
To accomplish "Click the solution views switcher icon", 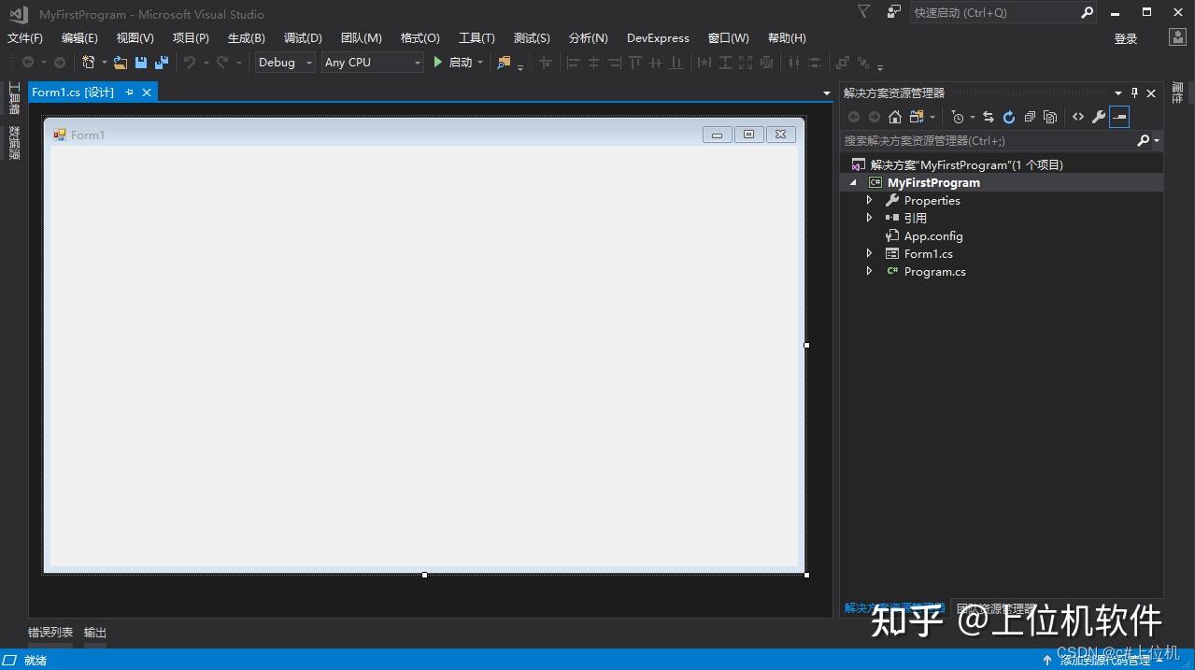I will tap(917, 117).
